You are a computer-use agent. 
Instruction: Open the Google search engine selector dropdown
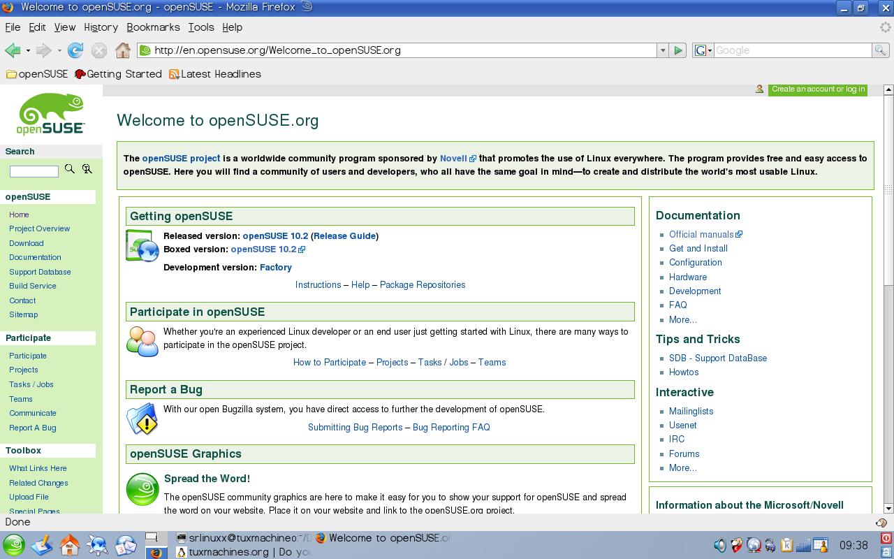703,50
